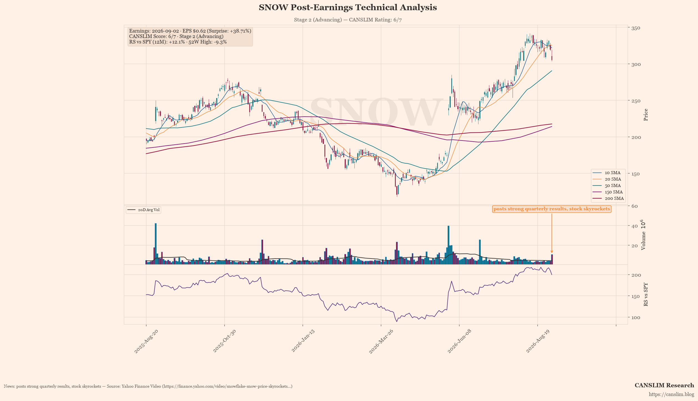Open the https://canslim.blog link
Screen dimensions: 698x401
coord(671,394)
